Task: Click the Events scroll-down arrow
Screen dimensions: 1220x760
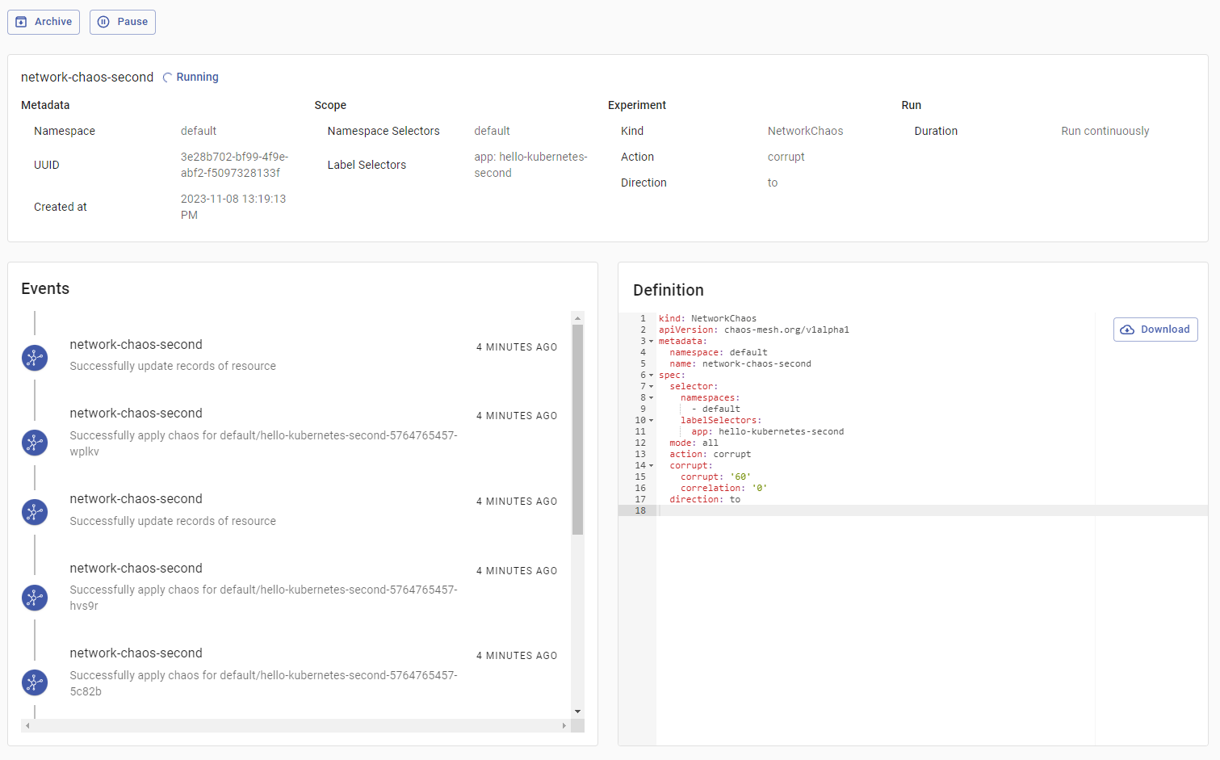Action: click(577, 712)
